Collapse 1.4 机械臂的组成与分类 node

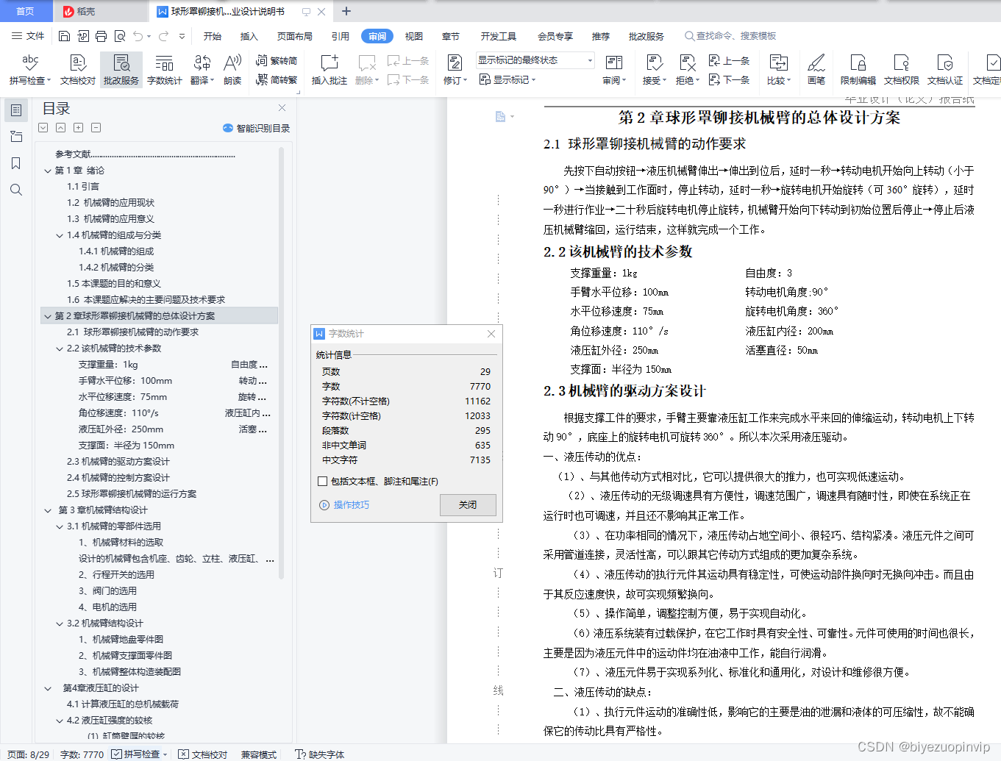click(x=60, y=235)
